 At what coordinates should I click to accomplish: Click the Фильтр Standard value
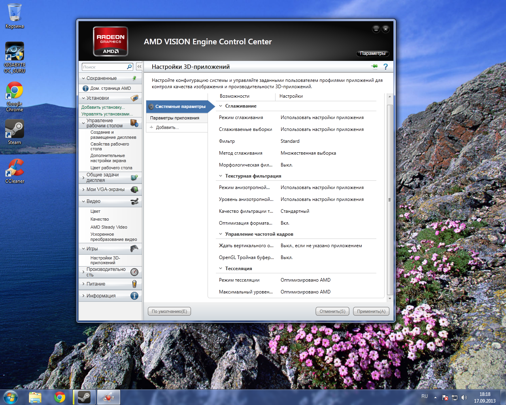290,141
